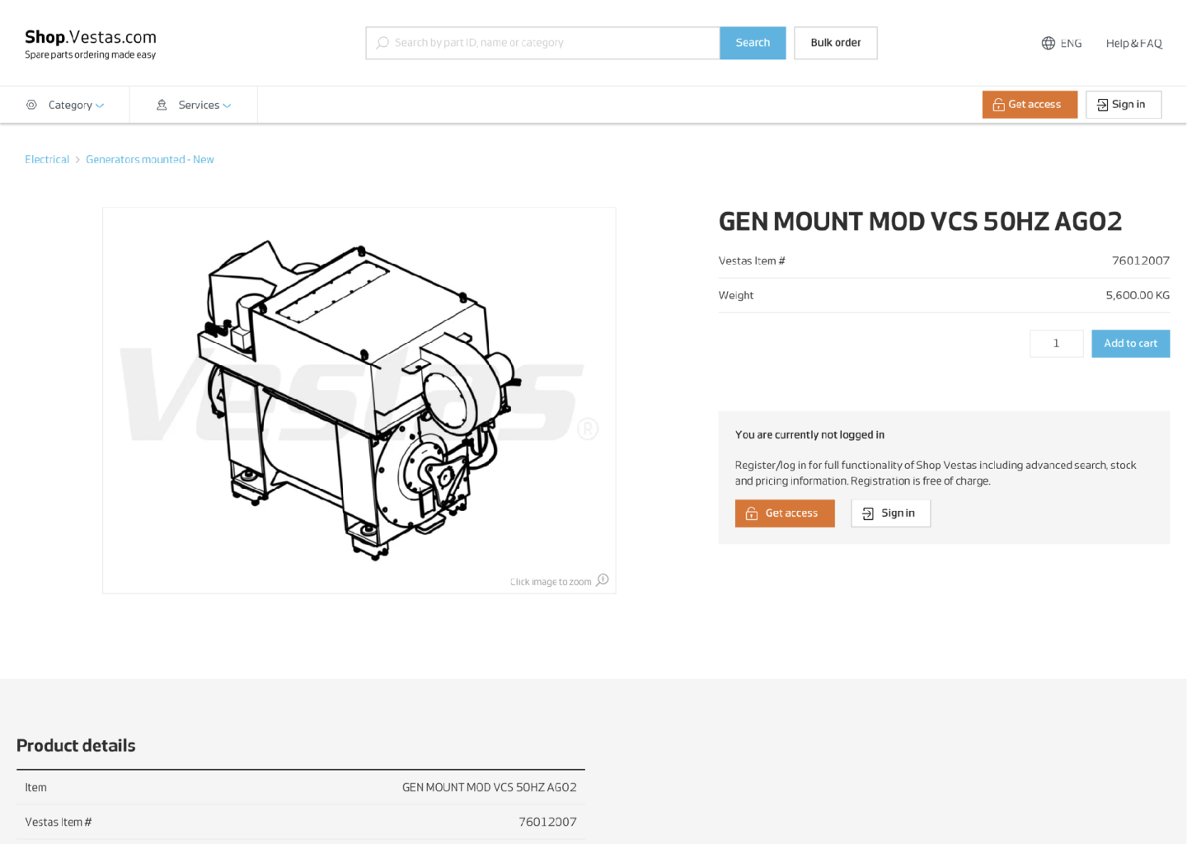Viewport: 1187px width, 844px height.
Task: Expand the Category dropdown chevron
Action: (x=100, y=105)
